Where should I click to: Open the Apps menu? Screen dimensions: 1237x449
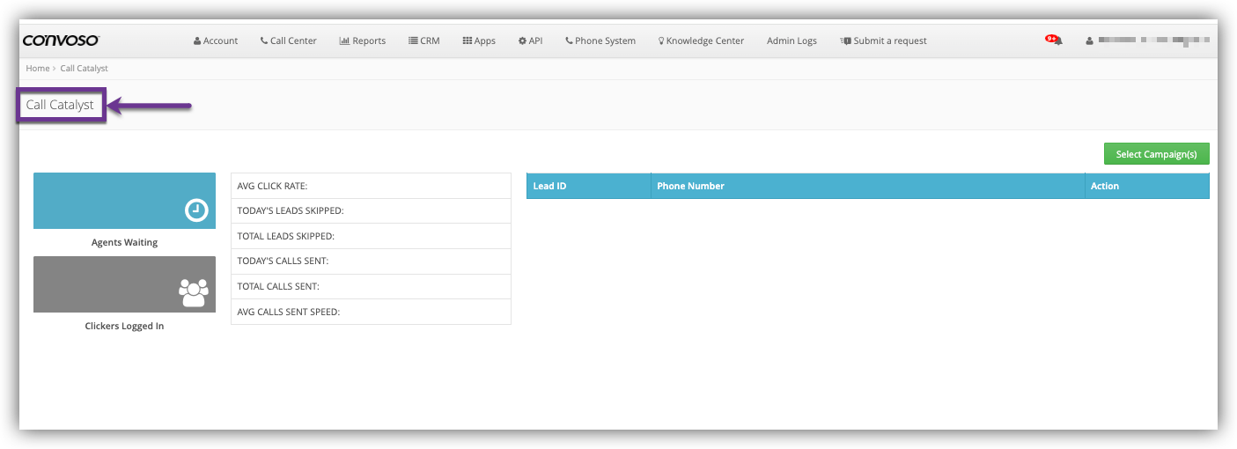coord(479,40)
